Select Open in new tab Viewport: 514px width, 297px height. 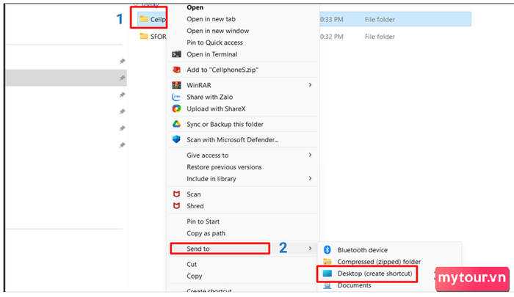coord(211,19)
